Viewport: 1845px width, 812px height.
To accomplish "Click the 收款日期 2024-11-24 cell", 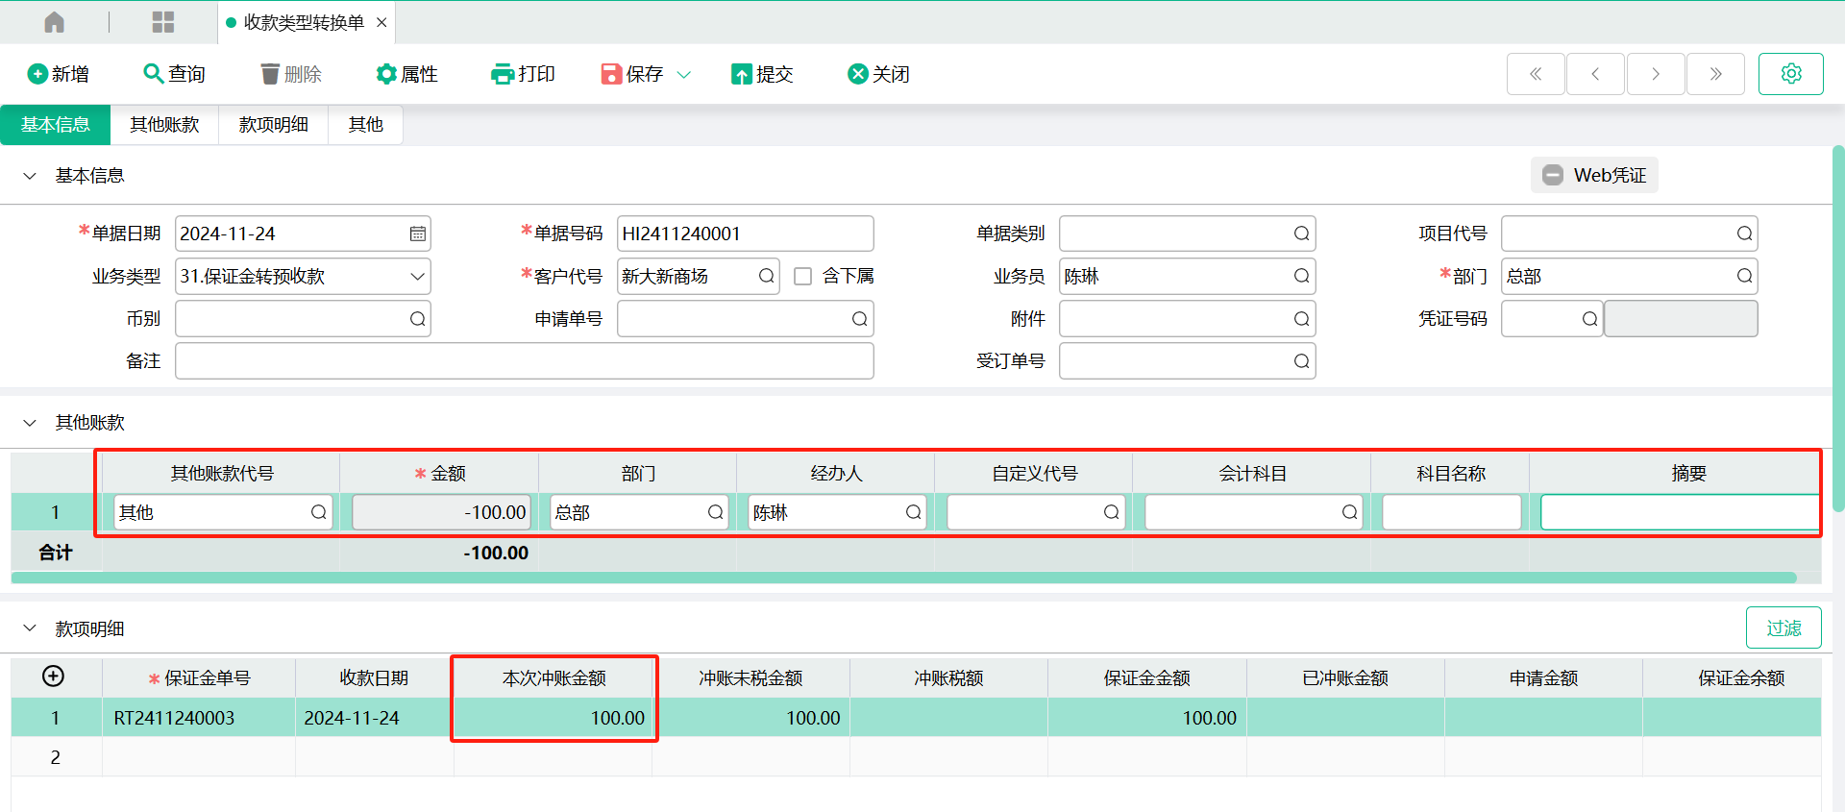I will coord(374,718).
